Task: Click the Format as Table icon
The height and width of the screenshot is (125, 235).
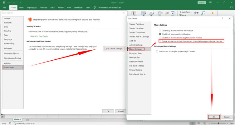Action: tap(144, 13)
